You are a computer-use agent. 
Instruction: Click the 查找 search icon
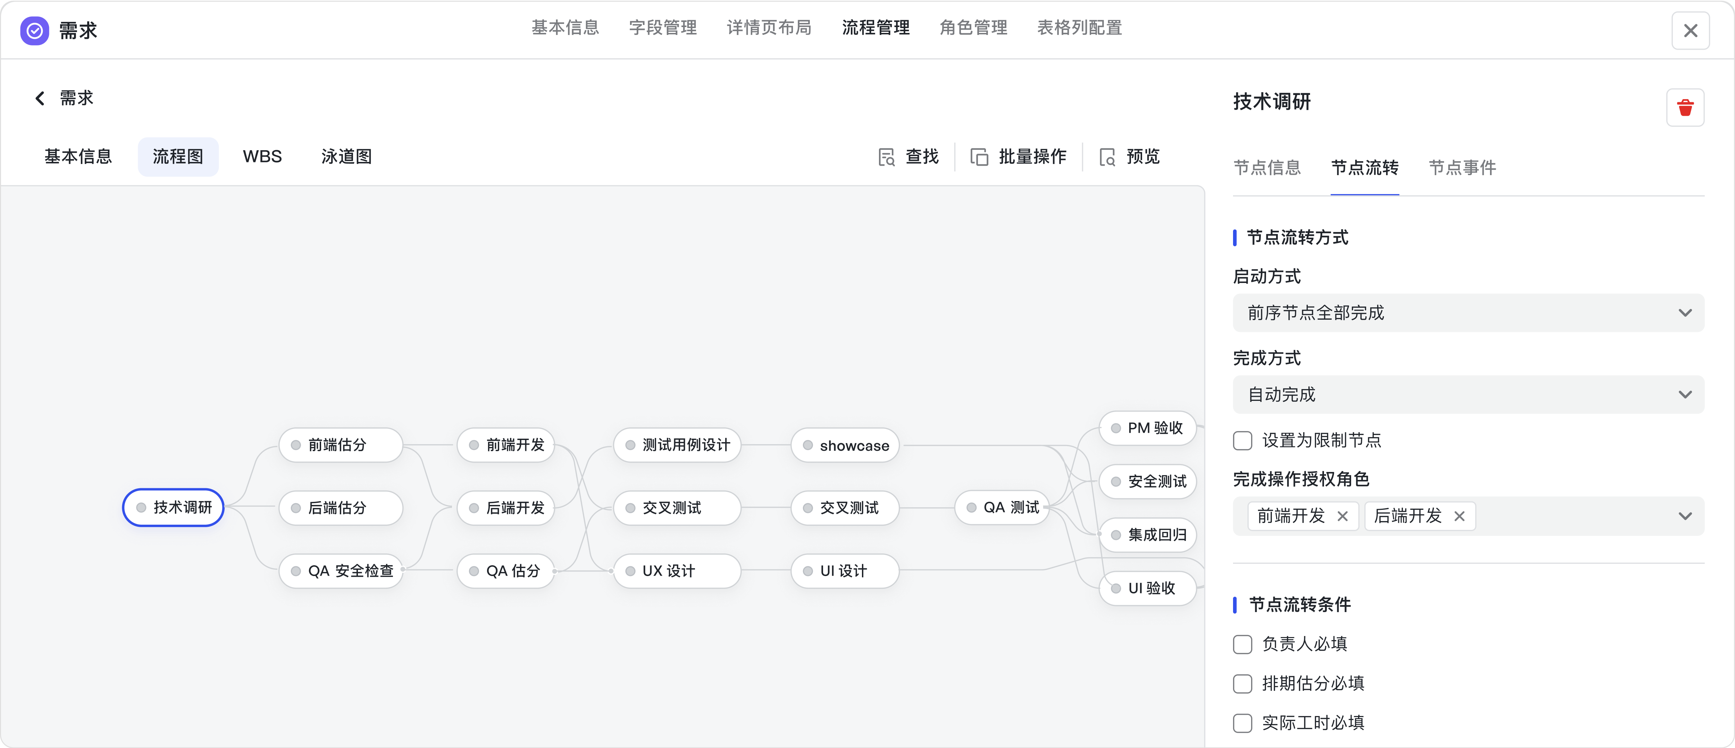tap(886, 156)
